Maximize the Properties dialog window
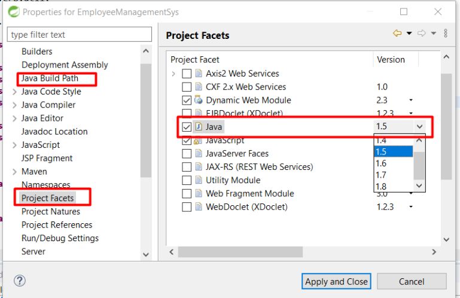 click(x=404, y=12)
